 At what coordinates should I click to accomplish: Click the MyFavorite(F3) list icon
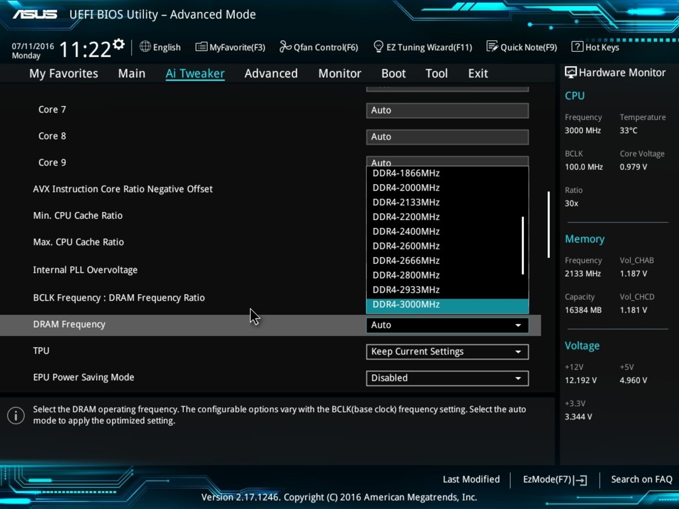point(201,47)
